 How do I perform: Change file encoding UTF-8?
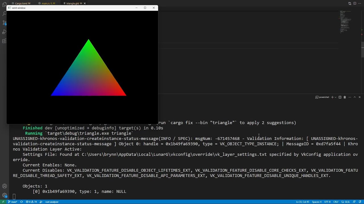[328, 202]
